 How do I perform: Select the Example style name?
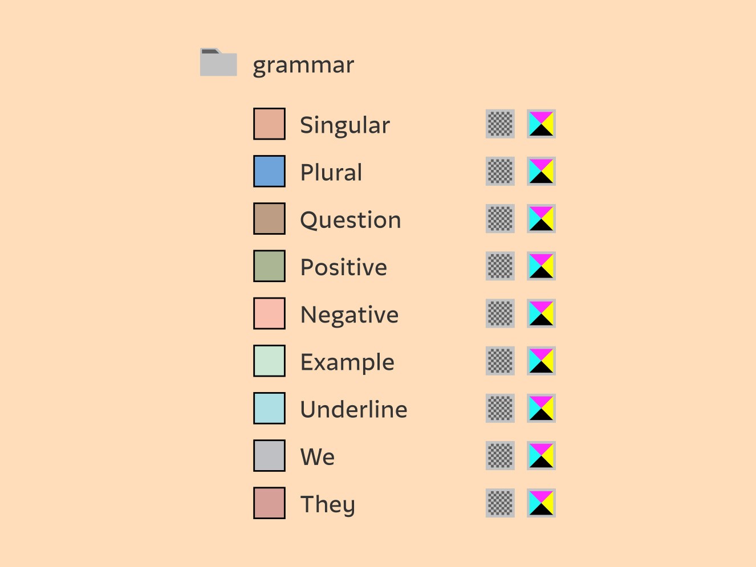click(347, 362)
